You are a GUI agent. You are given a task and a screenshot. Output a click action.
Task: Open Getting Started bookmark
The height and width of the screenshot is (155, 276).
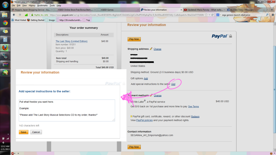36,20
